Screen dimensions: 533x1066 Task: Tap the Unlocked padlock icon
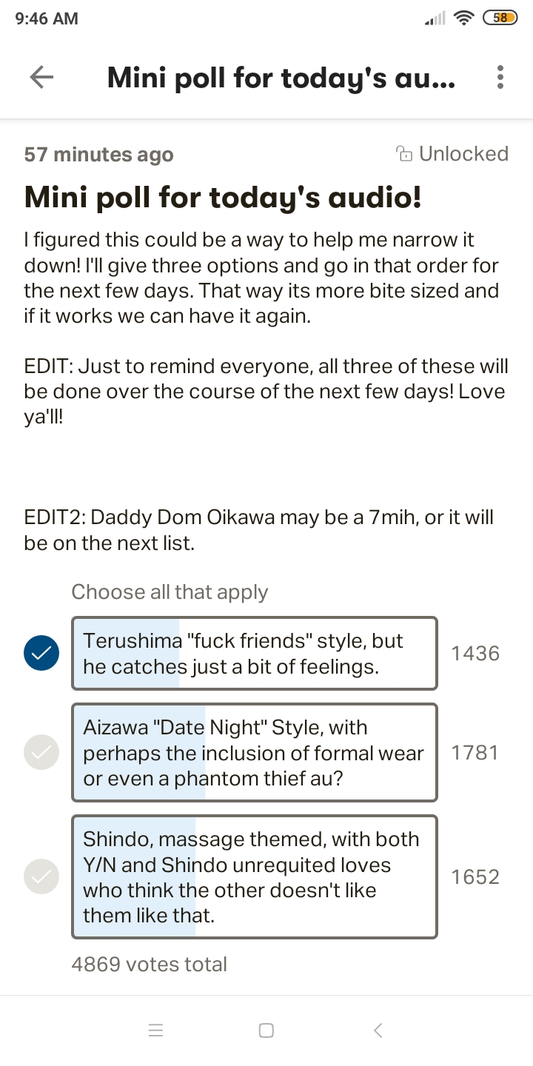point(404,154)
